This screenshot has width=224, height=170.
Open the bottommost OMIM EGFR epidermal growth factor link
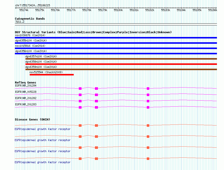[43, 162]
